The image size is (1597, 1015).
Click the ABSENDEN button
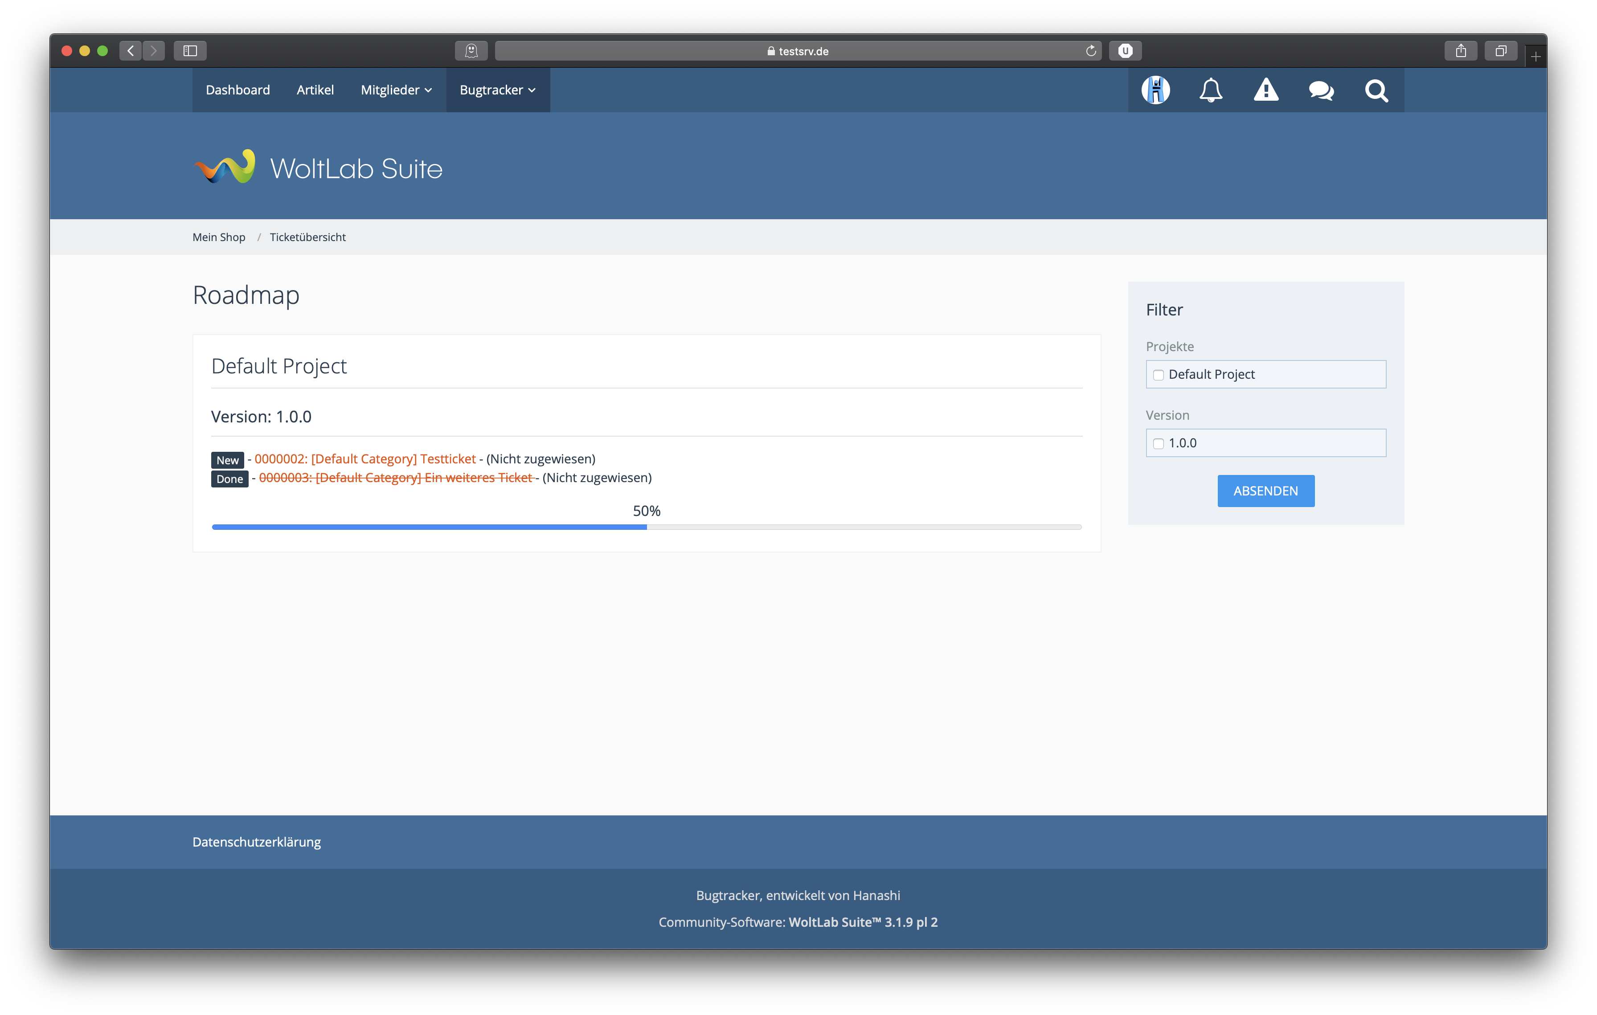[x=1265, y=491]
